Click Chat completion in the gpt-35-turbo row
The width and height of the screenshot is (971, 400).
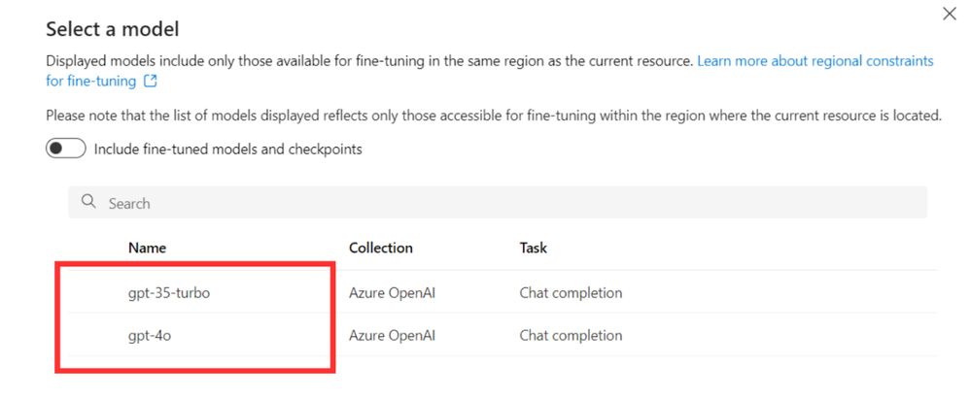coord(571,292)
